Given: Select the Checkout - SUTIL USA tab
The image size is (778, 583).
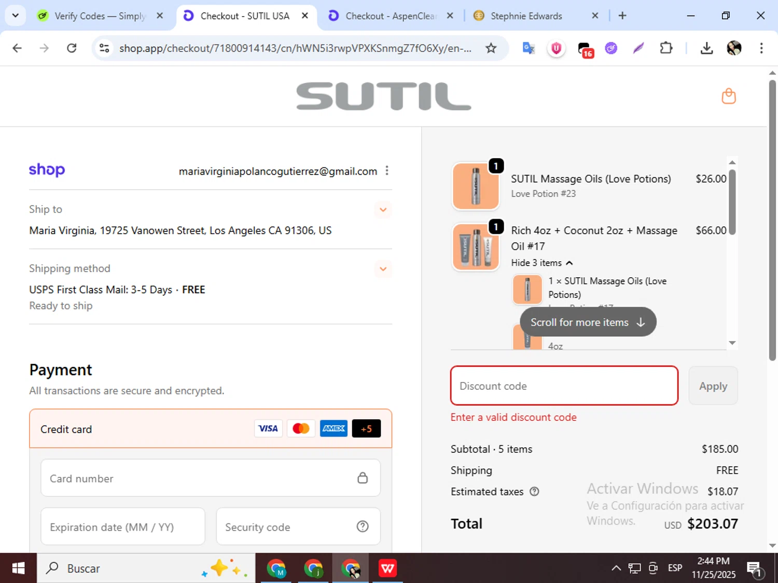Looking at the screenshot, I should click(246, 16).
